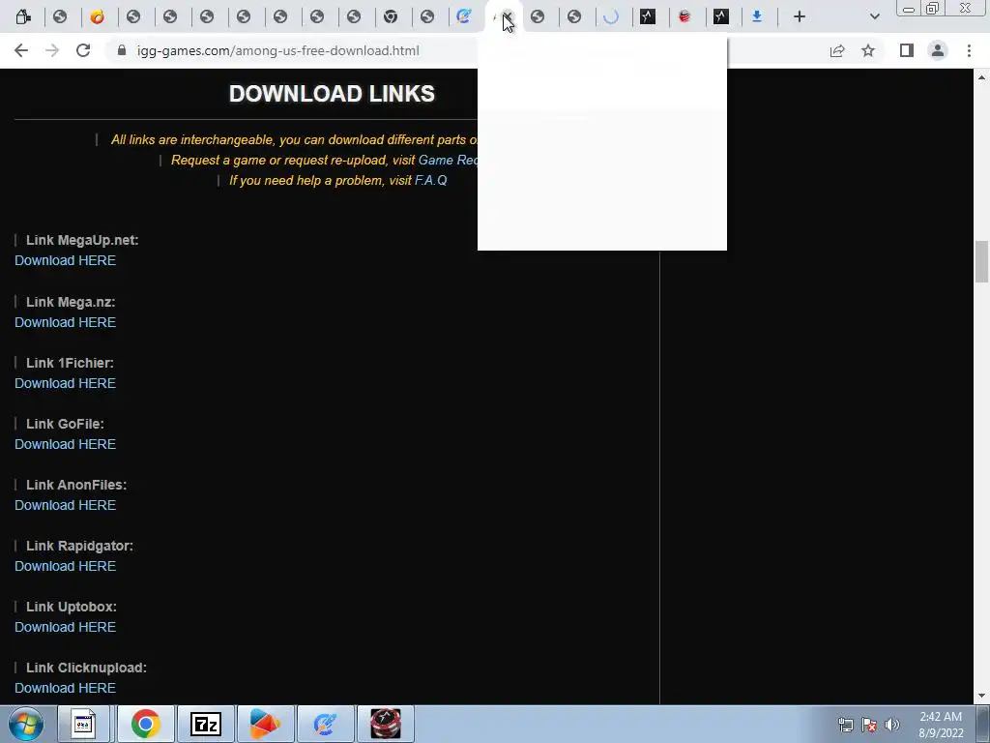The image size is (990, 743).
Task: Switch to the tab showing loading spinner
Action: tap(611, 16)
